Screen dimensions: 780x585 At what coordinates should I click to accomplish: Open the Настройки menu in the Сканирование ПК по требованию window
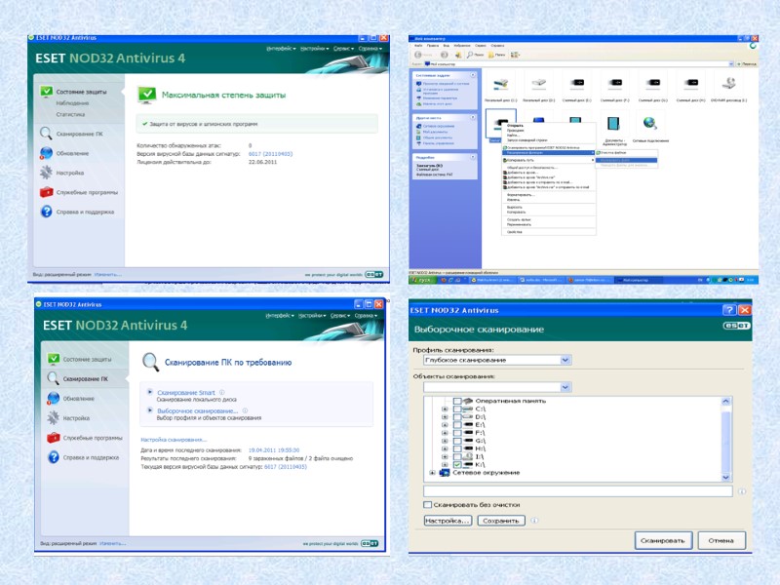312,315
